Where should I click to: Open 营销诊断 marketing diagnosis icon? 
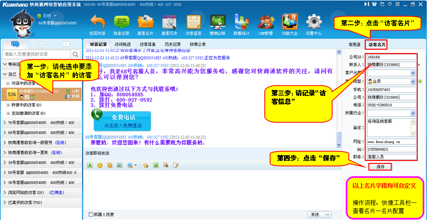pyautogui.click(x=217, y=23)
